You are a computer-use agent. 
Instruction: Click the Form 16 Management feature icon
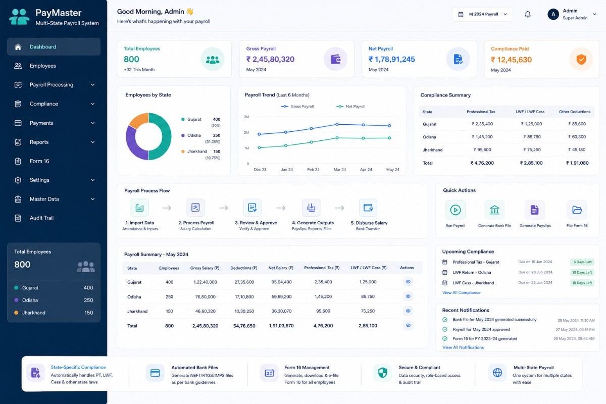[x=269, y=373]
